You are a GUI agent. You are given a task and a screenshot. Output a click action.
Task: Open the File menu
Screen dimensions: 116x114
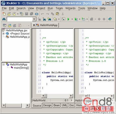[x=4, y=8]
